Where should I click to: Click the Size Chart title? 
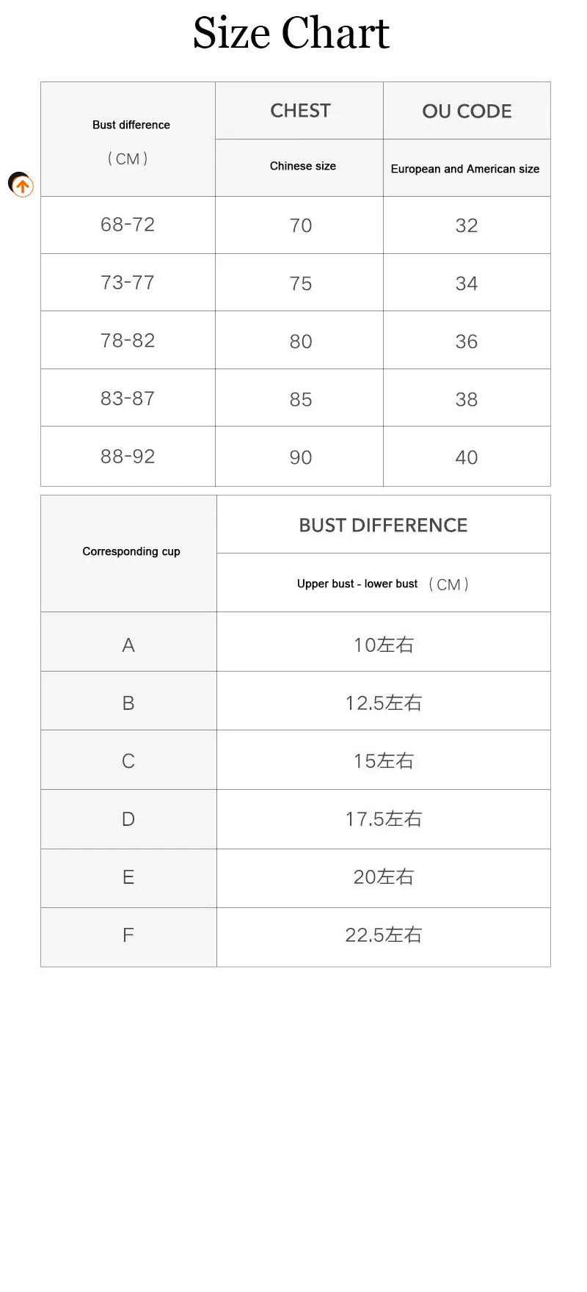pyautogui.click(x=291, y=34)
